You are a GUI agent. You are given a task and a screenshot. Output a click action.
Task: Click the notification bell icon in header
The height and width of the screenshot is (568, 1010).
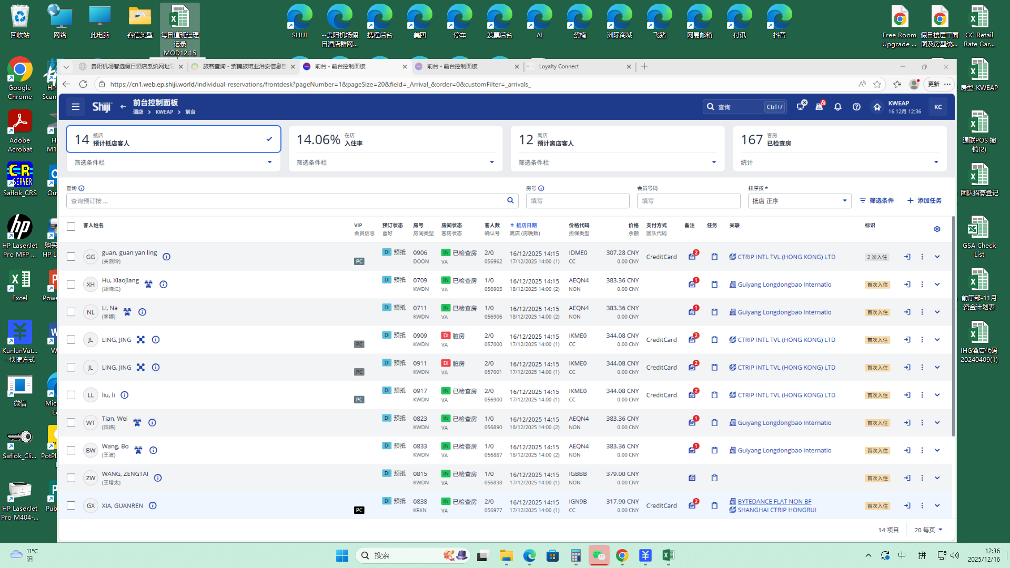point(838,107)
